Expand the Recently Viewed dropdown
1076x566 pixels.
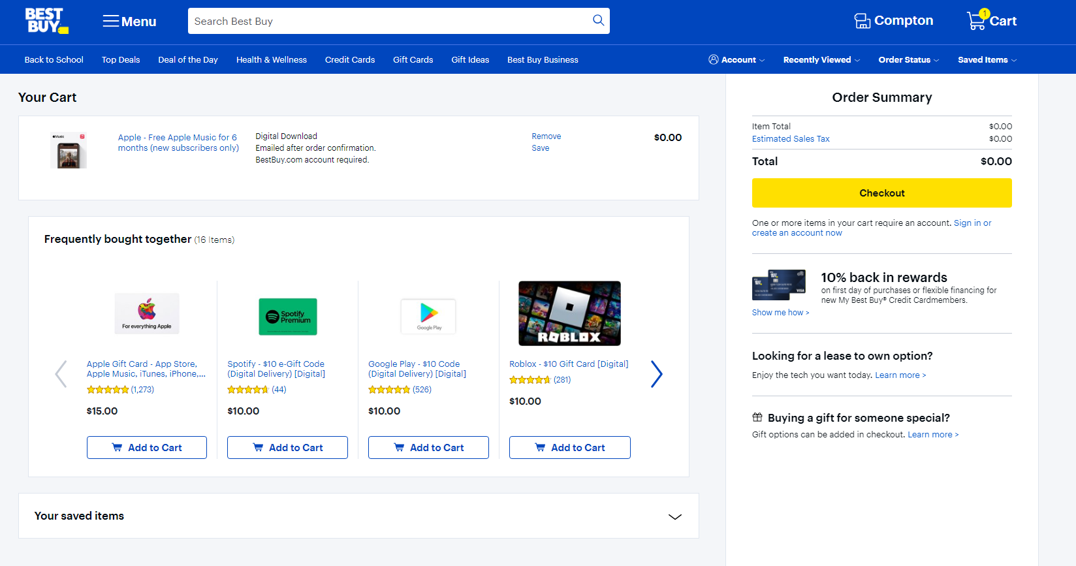click(821, 59)
